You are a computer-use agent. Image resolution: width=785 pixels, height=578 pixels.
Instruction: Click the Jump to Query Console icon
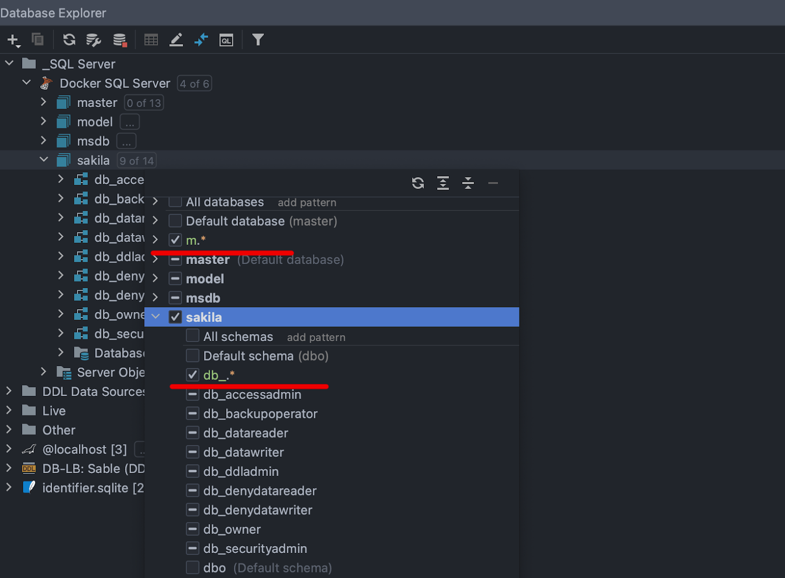(226, 40)
